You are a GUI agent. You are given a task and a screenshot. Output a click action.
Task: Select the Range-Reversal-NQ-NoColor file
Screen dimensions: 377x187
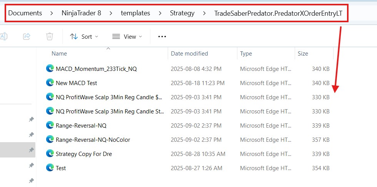click(x=93, y=139)
